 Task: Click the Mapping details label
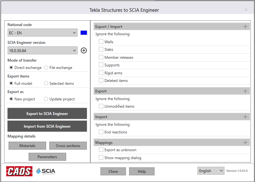tap(22, 136)
